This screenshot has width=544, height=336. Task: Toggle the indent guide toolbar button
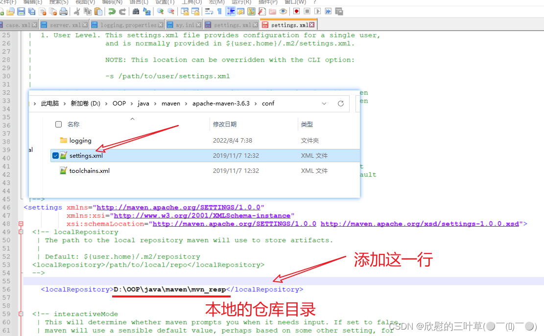(x=230, y=11)
